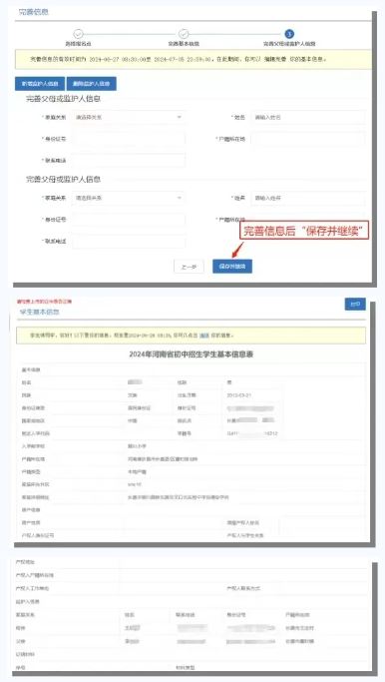The image size is (385, 682).
Task: Click the first guardian 身份证号 input field
Action: coord(129,139)
